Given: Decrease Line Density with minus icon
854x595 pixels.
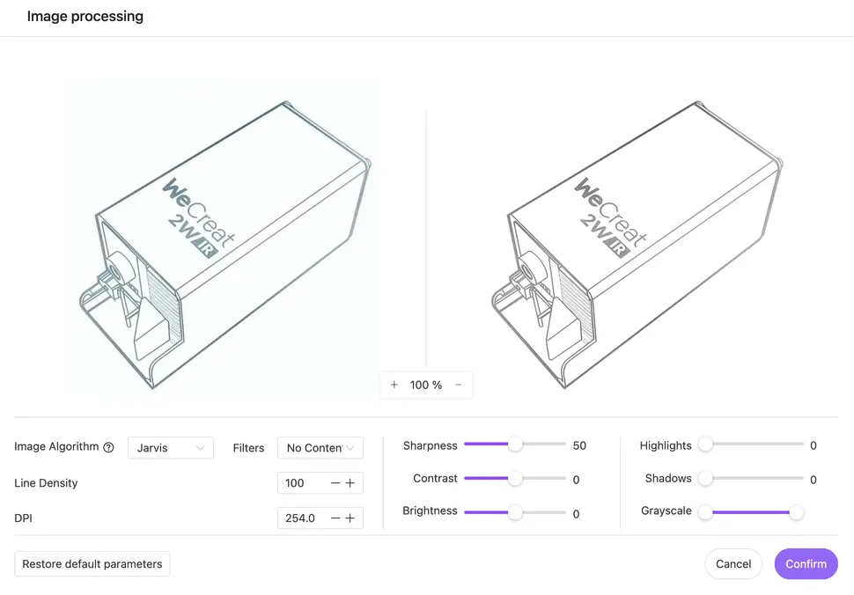Looking at the screenshot, I should (x=335, y=483).
